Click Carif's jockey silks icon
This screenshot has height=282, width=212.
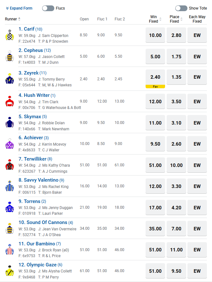9,35
